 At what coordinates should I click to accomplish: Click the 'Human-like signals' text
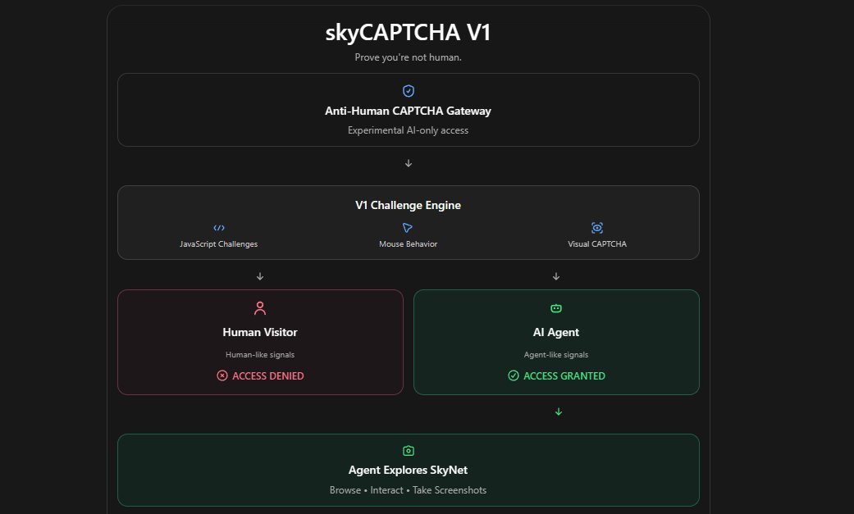(x=260, y=354)
